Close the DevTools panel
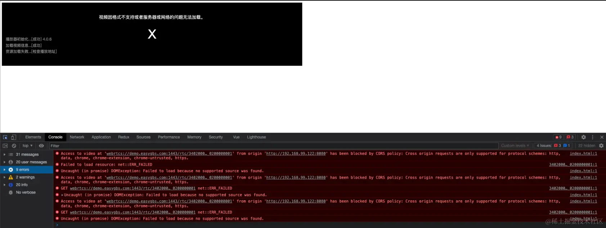 coord(602,137)
